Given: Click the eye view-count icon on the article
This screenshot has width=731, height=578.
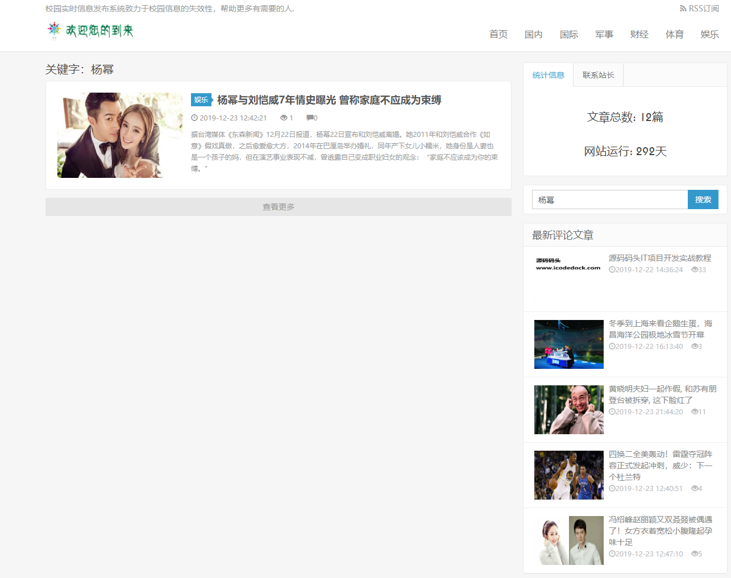Looking at the screenshot, I should [x=285, y=118].
